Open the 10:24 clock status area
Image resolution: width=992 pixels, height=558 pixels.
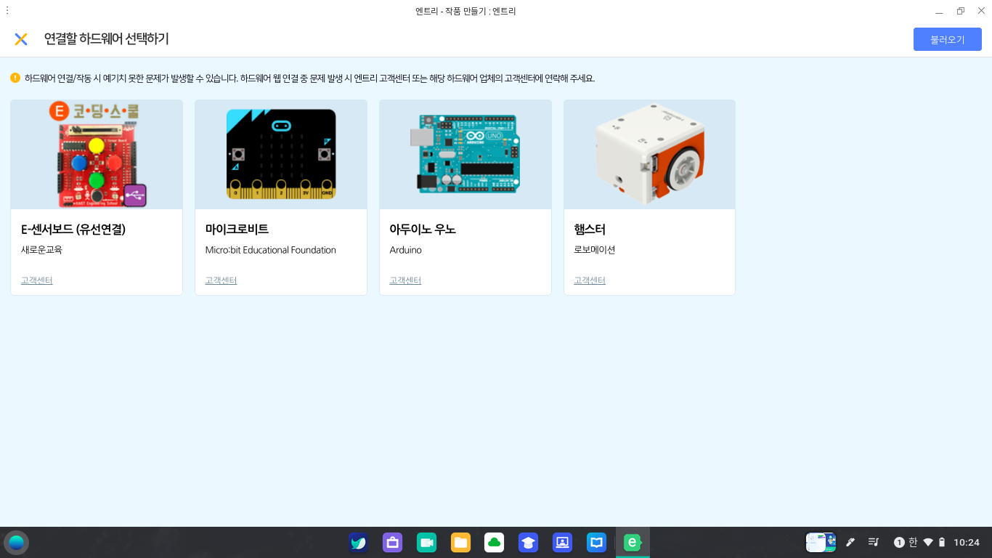click(967, 543)
